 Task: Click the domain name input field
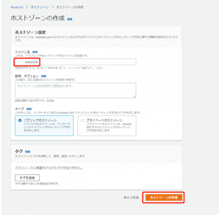coord(76,62)
